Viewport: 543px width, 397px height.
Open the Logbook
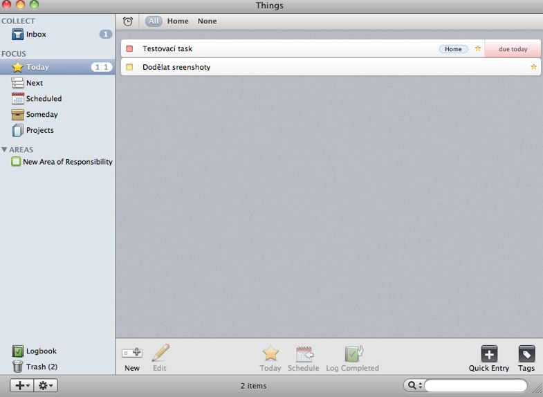[41, 351]
